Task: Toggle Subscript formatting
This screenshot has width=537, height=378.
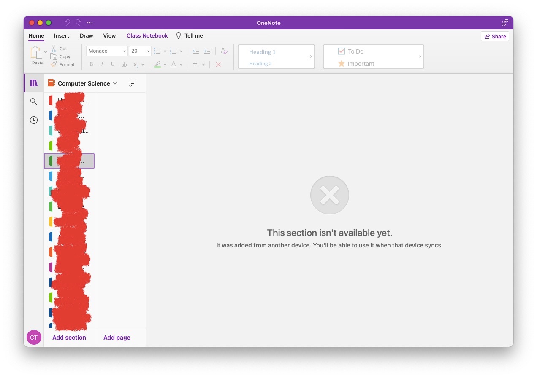Action: [136, 64]
